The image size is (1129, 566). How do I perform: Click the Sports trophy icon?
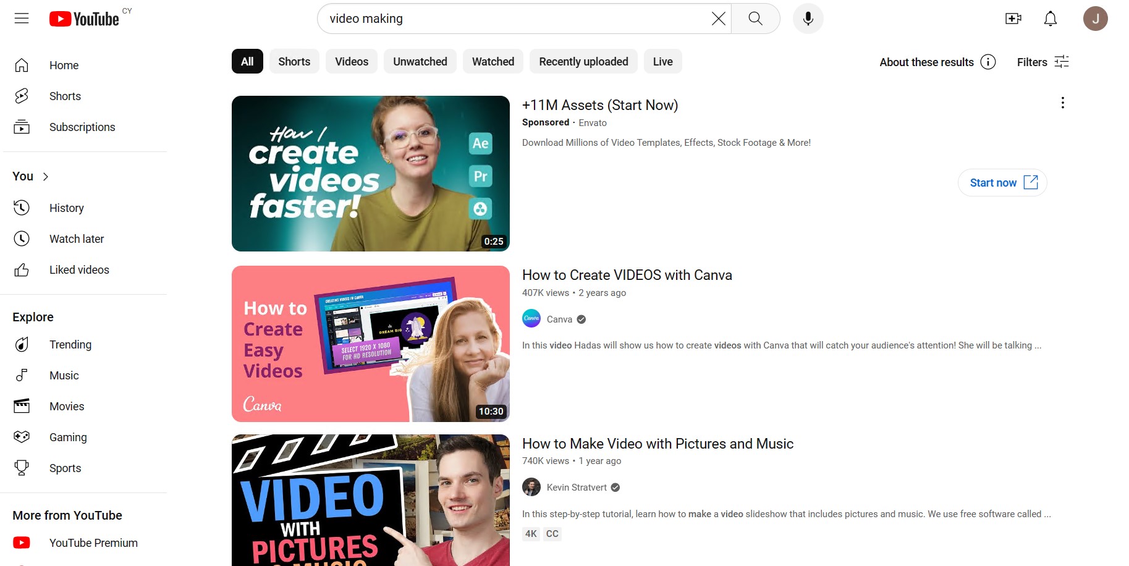[22, 468]
